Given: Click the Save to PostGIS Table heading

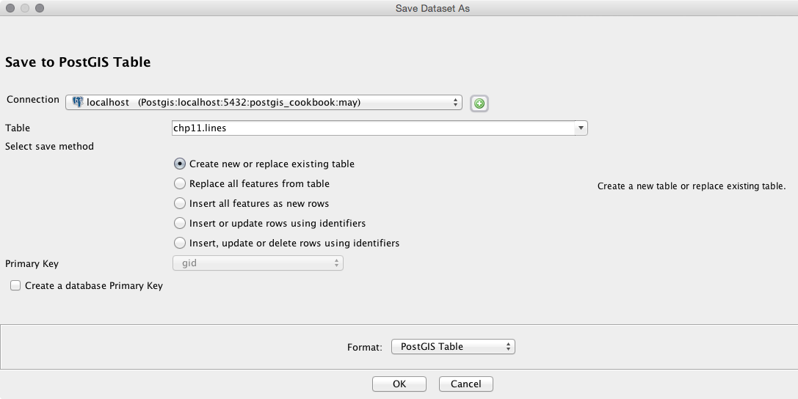Looking at the screenshot, I should (x=78, y=62).
